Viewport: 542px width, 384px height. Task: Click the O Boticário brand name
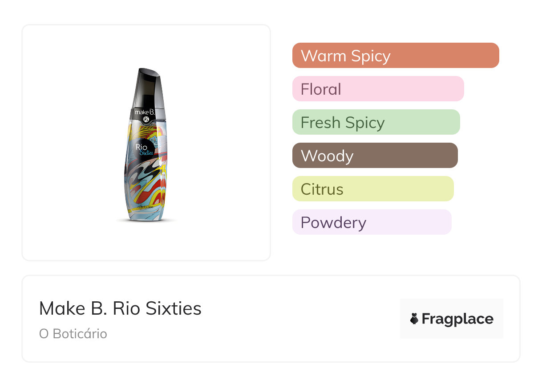tap(73, 334)
